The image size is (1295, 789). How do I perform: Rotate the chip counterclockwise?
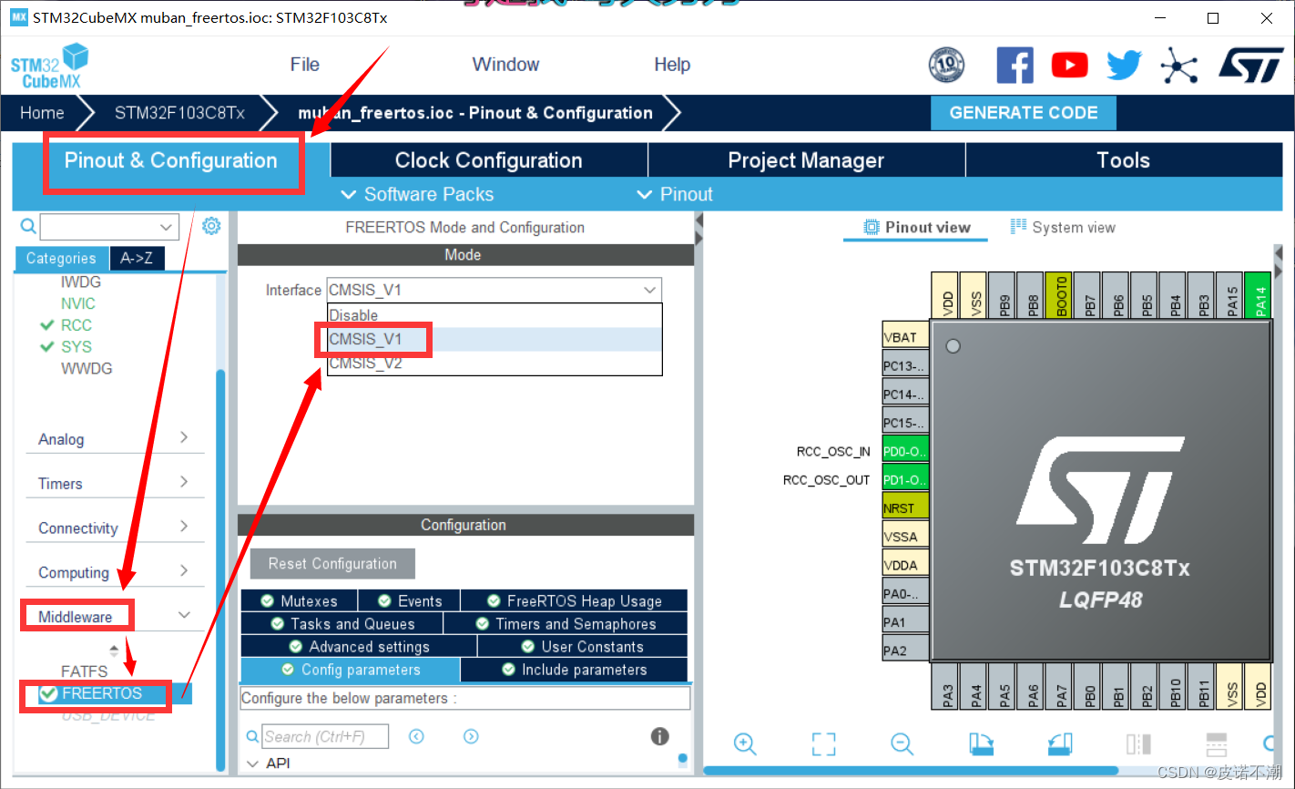tap(1060, 744)
